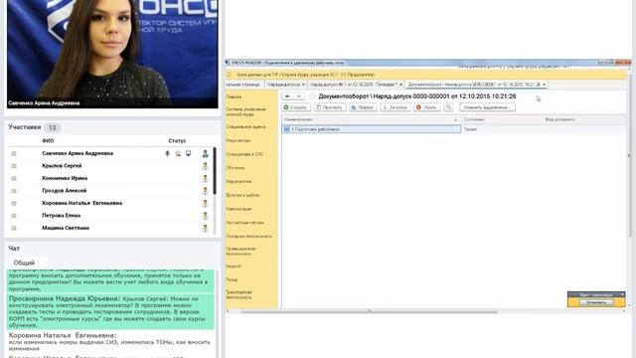Click the participants list vertical scrollbar thumb
The height and width of the screenshot is (358, 636).
[215, 170]
